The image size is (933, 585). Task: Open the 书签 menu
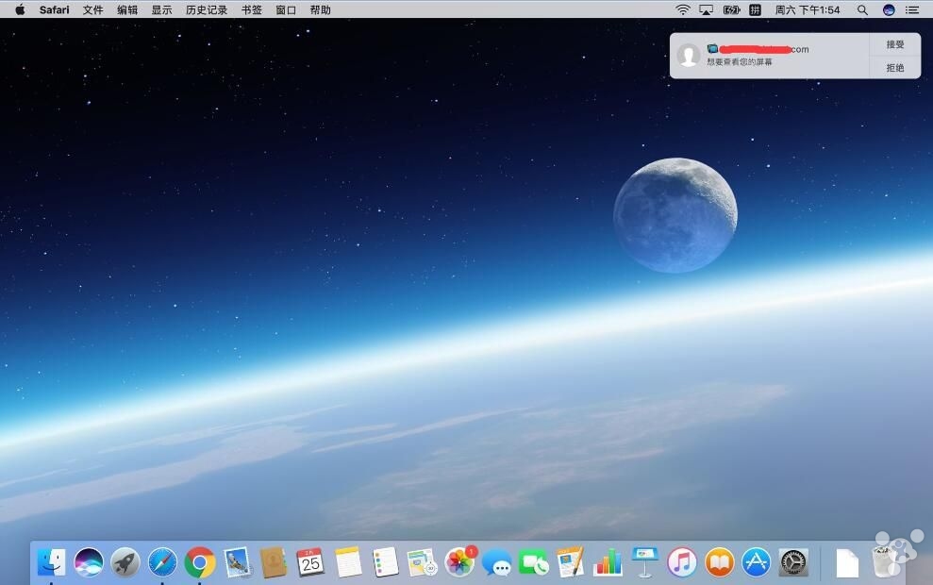coord(252,9)
